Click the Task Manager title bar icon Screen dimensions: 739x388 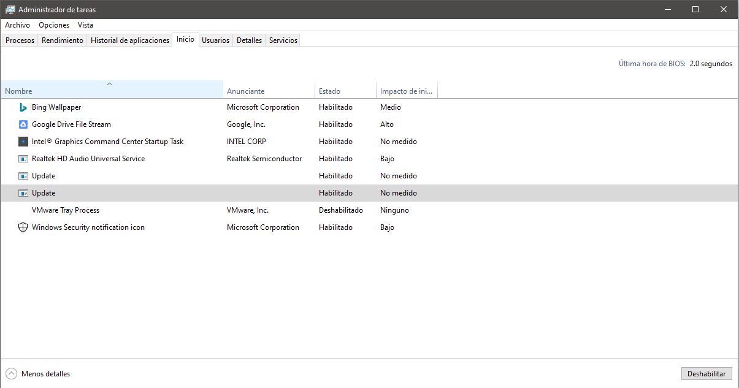(x=10, y=10)
